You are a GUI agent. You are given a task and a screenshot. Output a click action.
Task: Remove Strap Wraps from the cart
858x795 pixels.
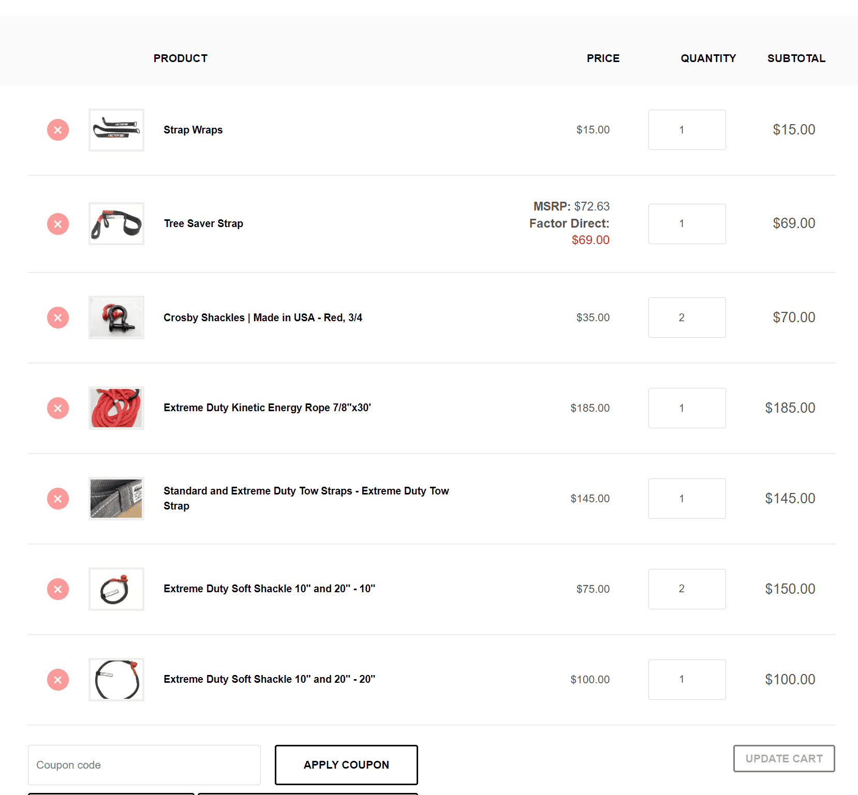(x=58, y=130)
